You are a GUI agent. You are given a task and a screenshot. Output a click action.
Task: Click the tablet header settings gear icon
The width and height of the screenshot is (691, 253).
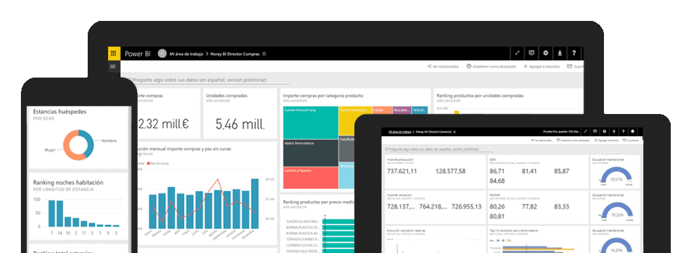pos(604,132)
